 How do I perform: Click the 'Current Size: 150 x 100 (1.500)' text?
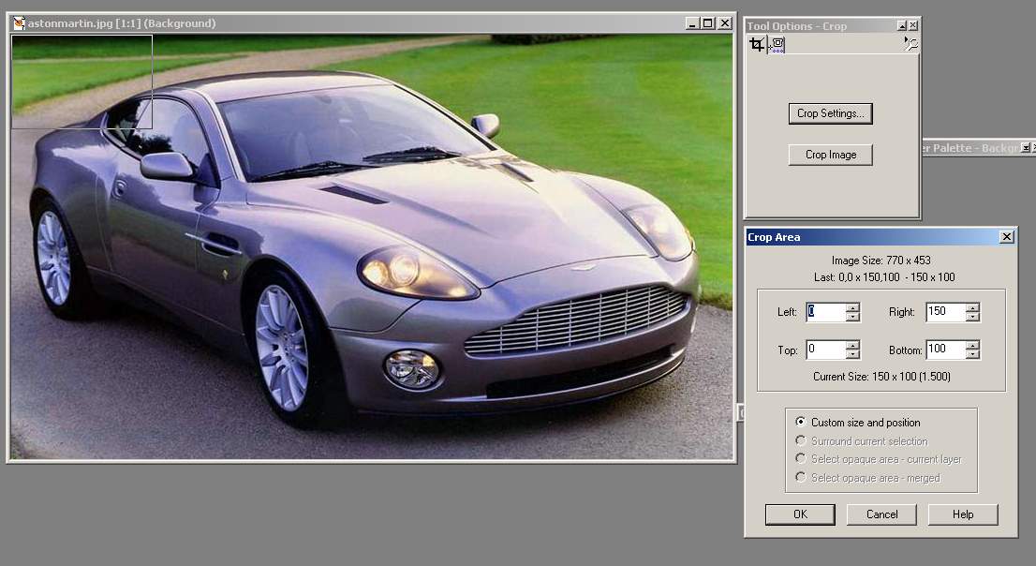pyautogui.click(x=881, y=376)
